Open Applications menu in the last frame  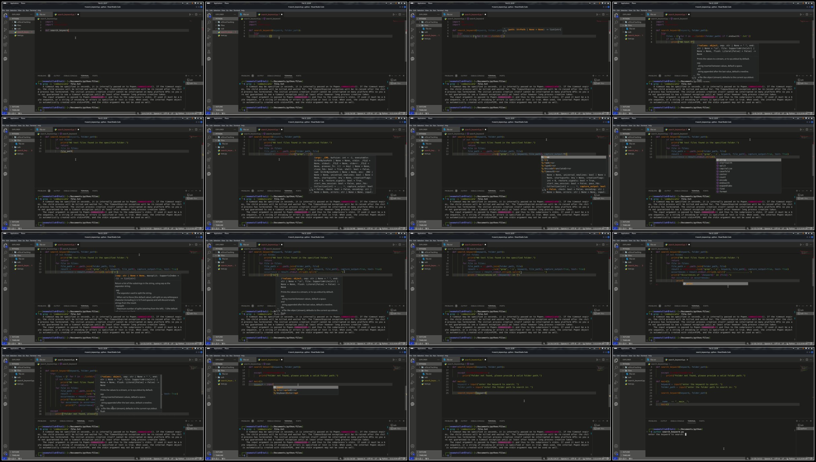tap(625, 348)
